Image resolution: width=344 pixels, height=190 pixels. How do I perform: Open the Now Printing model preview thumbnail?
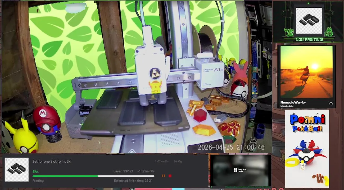click(x=309, y=21)
